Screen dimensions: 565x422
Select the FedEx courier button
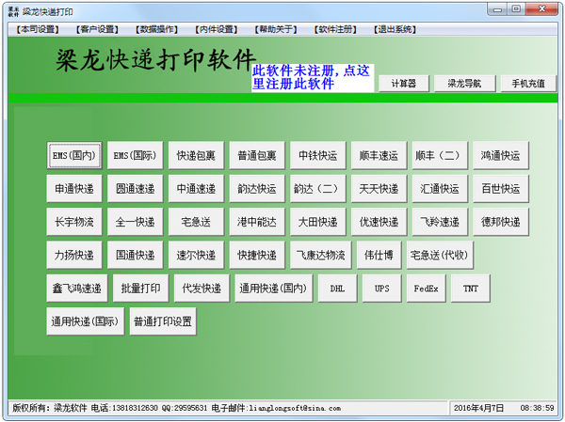(427, 289)
